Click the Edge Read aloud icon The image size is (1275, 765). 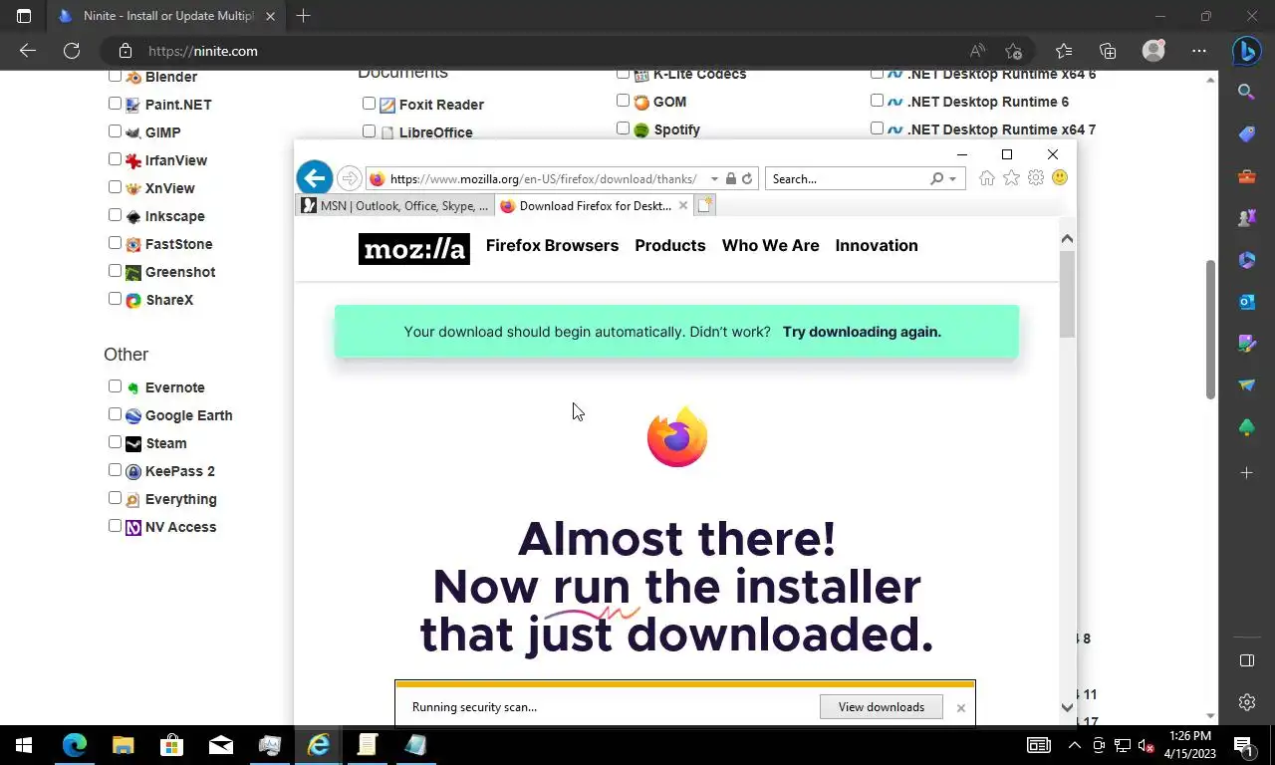[978, 51]
